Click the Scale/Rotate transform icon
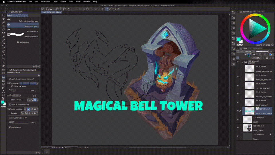 [x=87, y=9]
